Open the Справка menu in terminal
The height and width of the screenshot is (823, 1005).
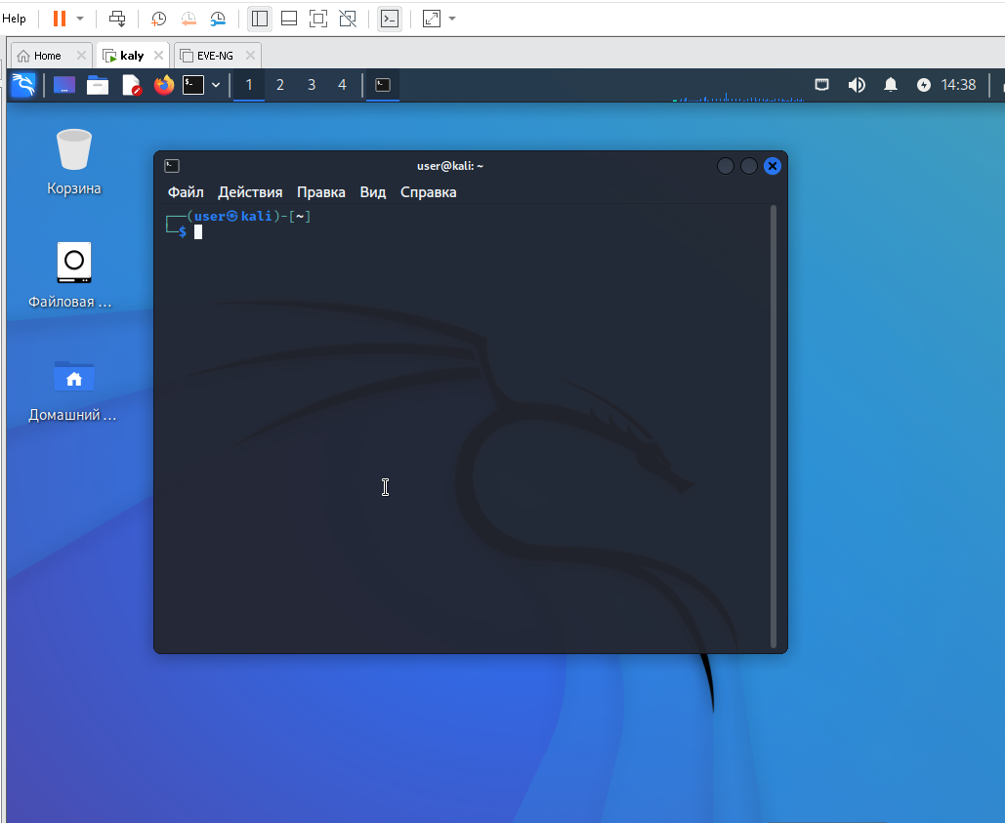pos(428,192)
